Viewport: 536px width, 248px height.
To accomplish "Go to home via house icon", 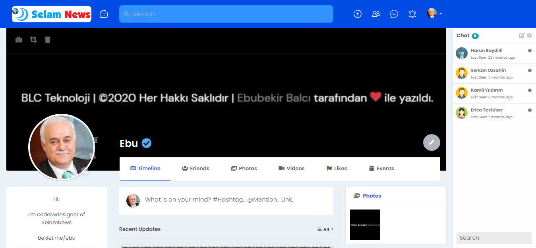I will click(x=104, y=14).
